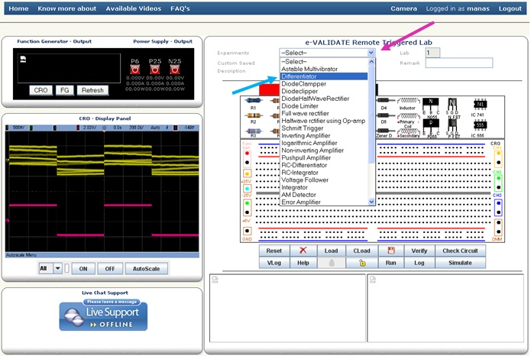Click the floppy disk save icon
This screenshot has width=531, height=356.
click(390, 251)
